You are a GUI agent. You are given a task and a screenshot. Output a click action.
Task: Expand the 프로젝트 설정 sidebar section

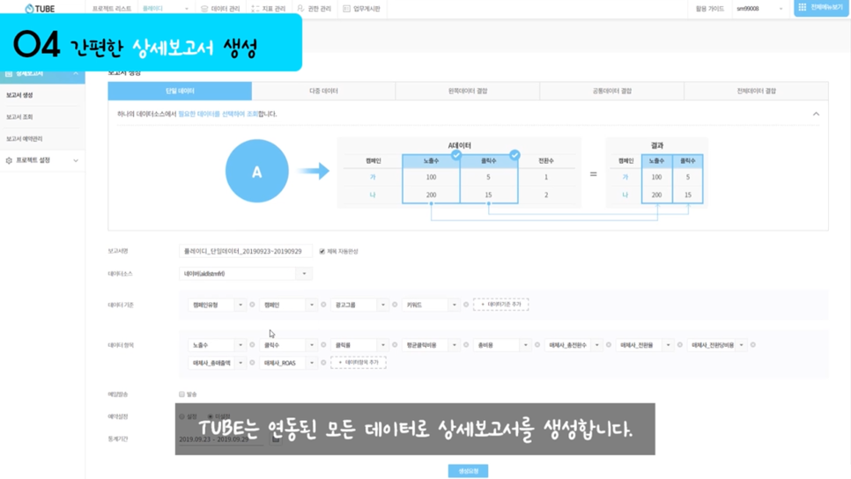tap(76, 160)
